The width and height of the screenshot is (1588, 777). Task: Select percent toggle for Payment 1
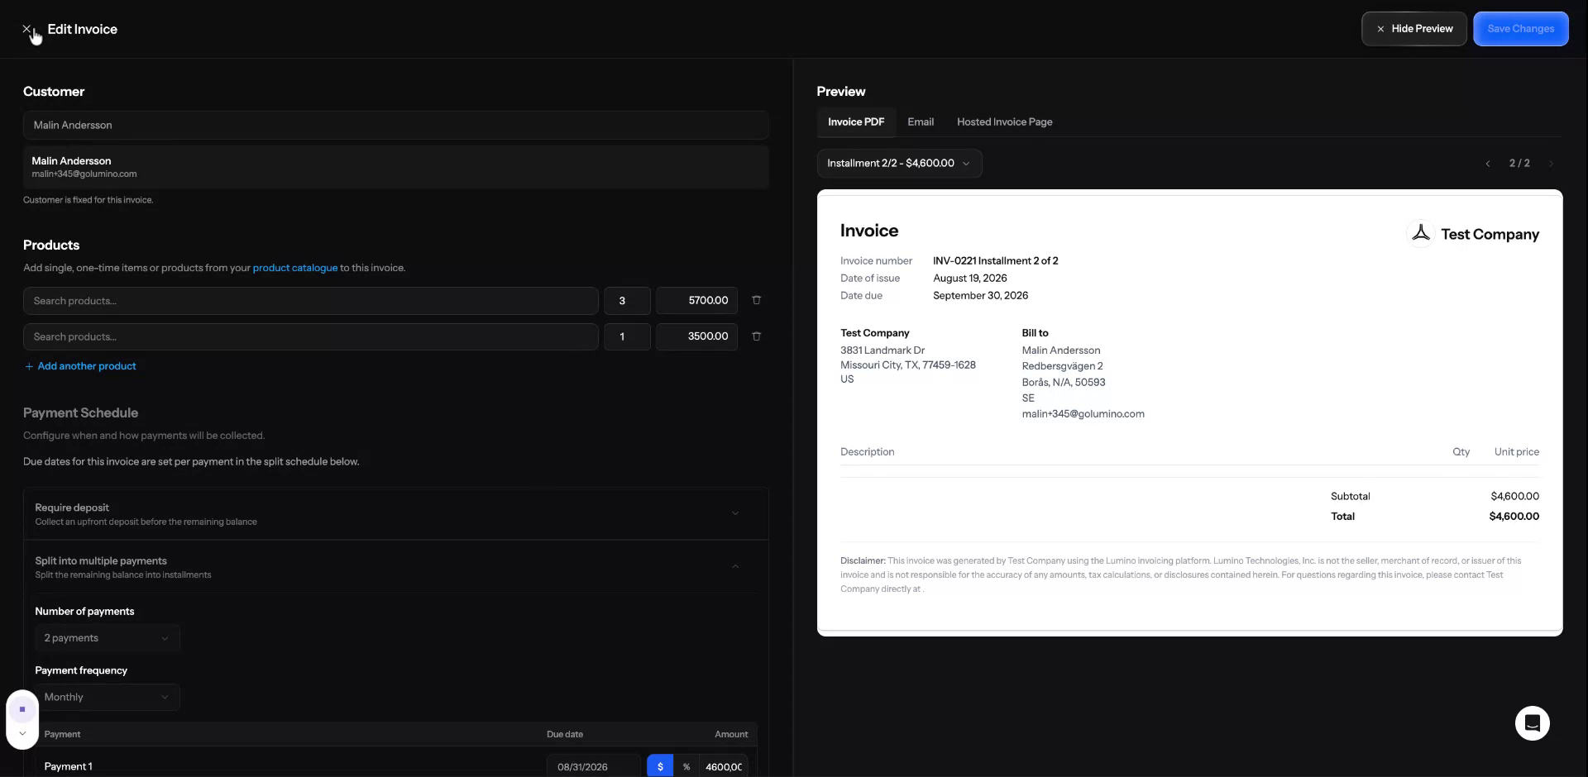pyautogui.click(x=686, y=767)
